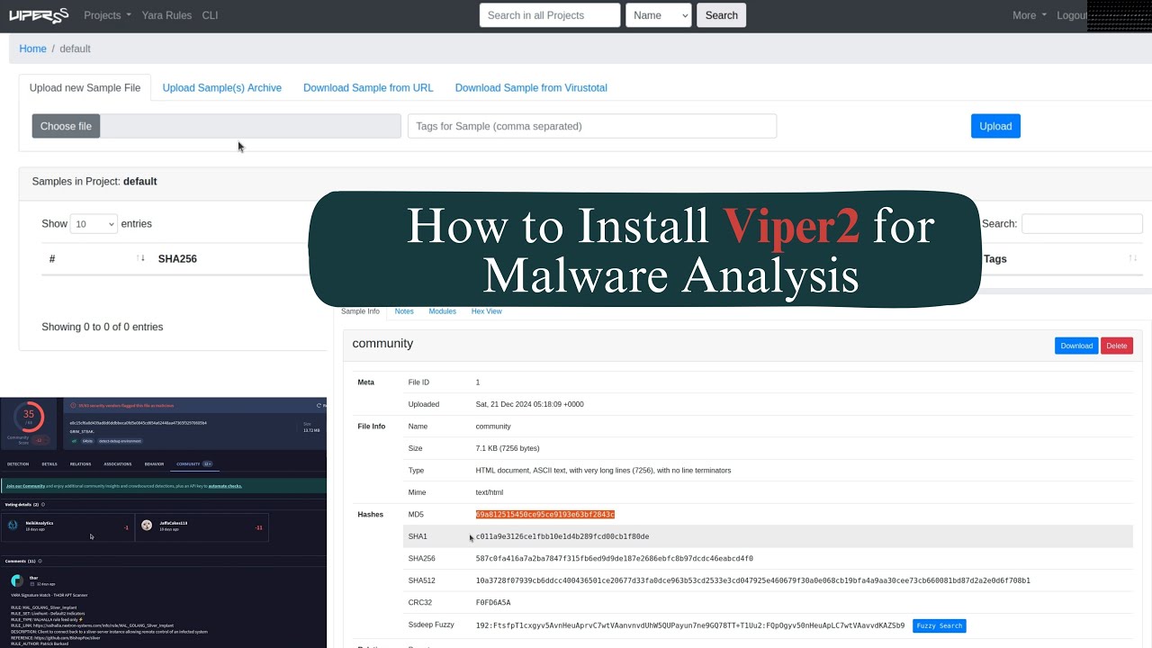Open the Notes tab of sample
1152x648 pixels.
pos(404,311)
